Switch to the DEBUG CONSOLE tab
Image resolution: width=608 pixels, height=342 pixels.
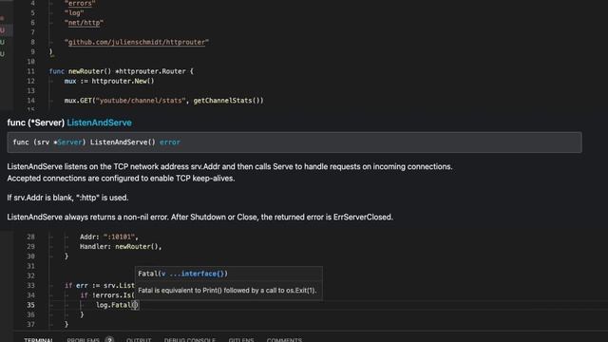click(x=190, y=340)
